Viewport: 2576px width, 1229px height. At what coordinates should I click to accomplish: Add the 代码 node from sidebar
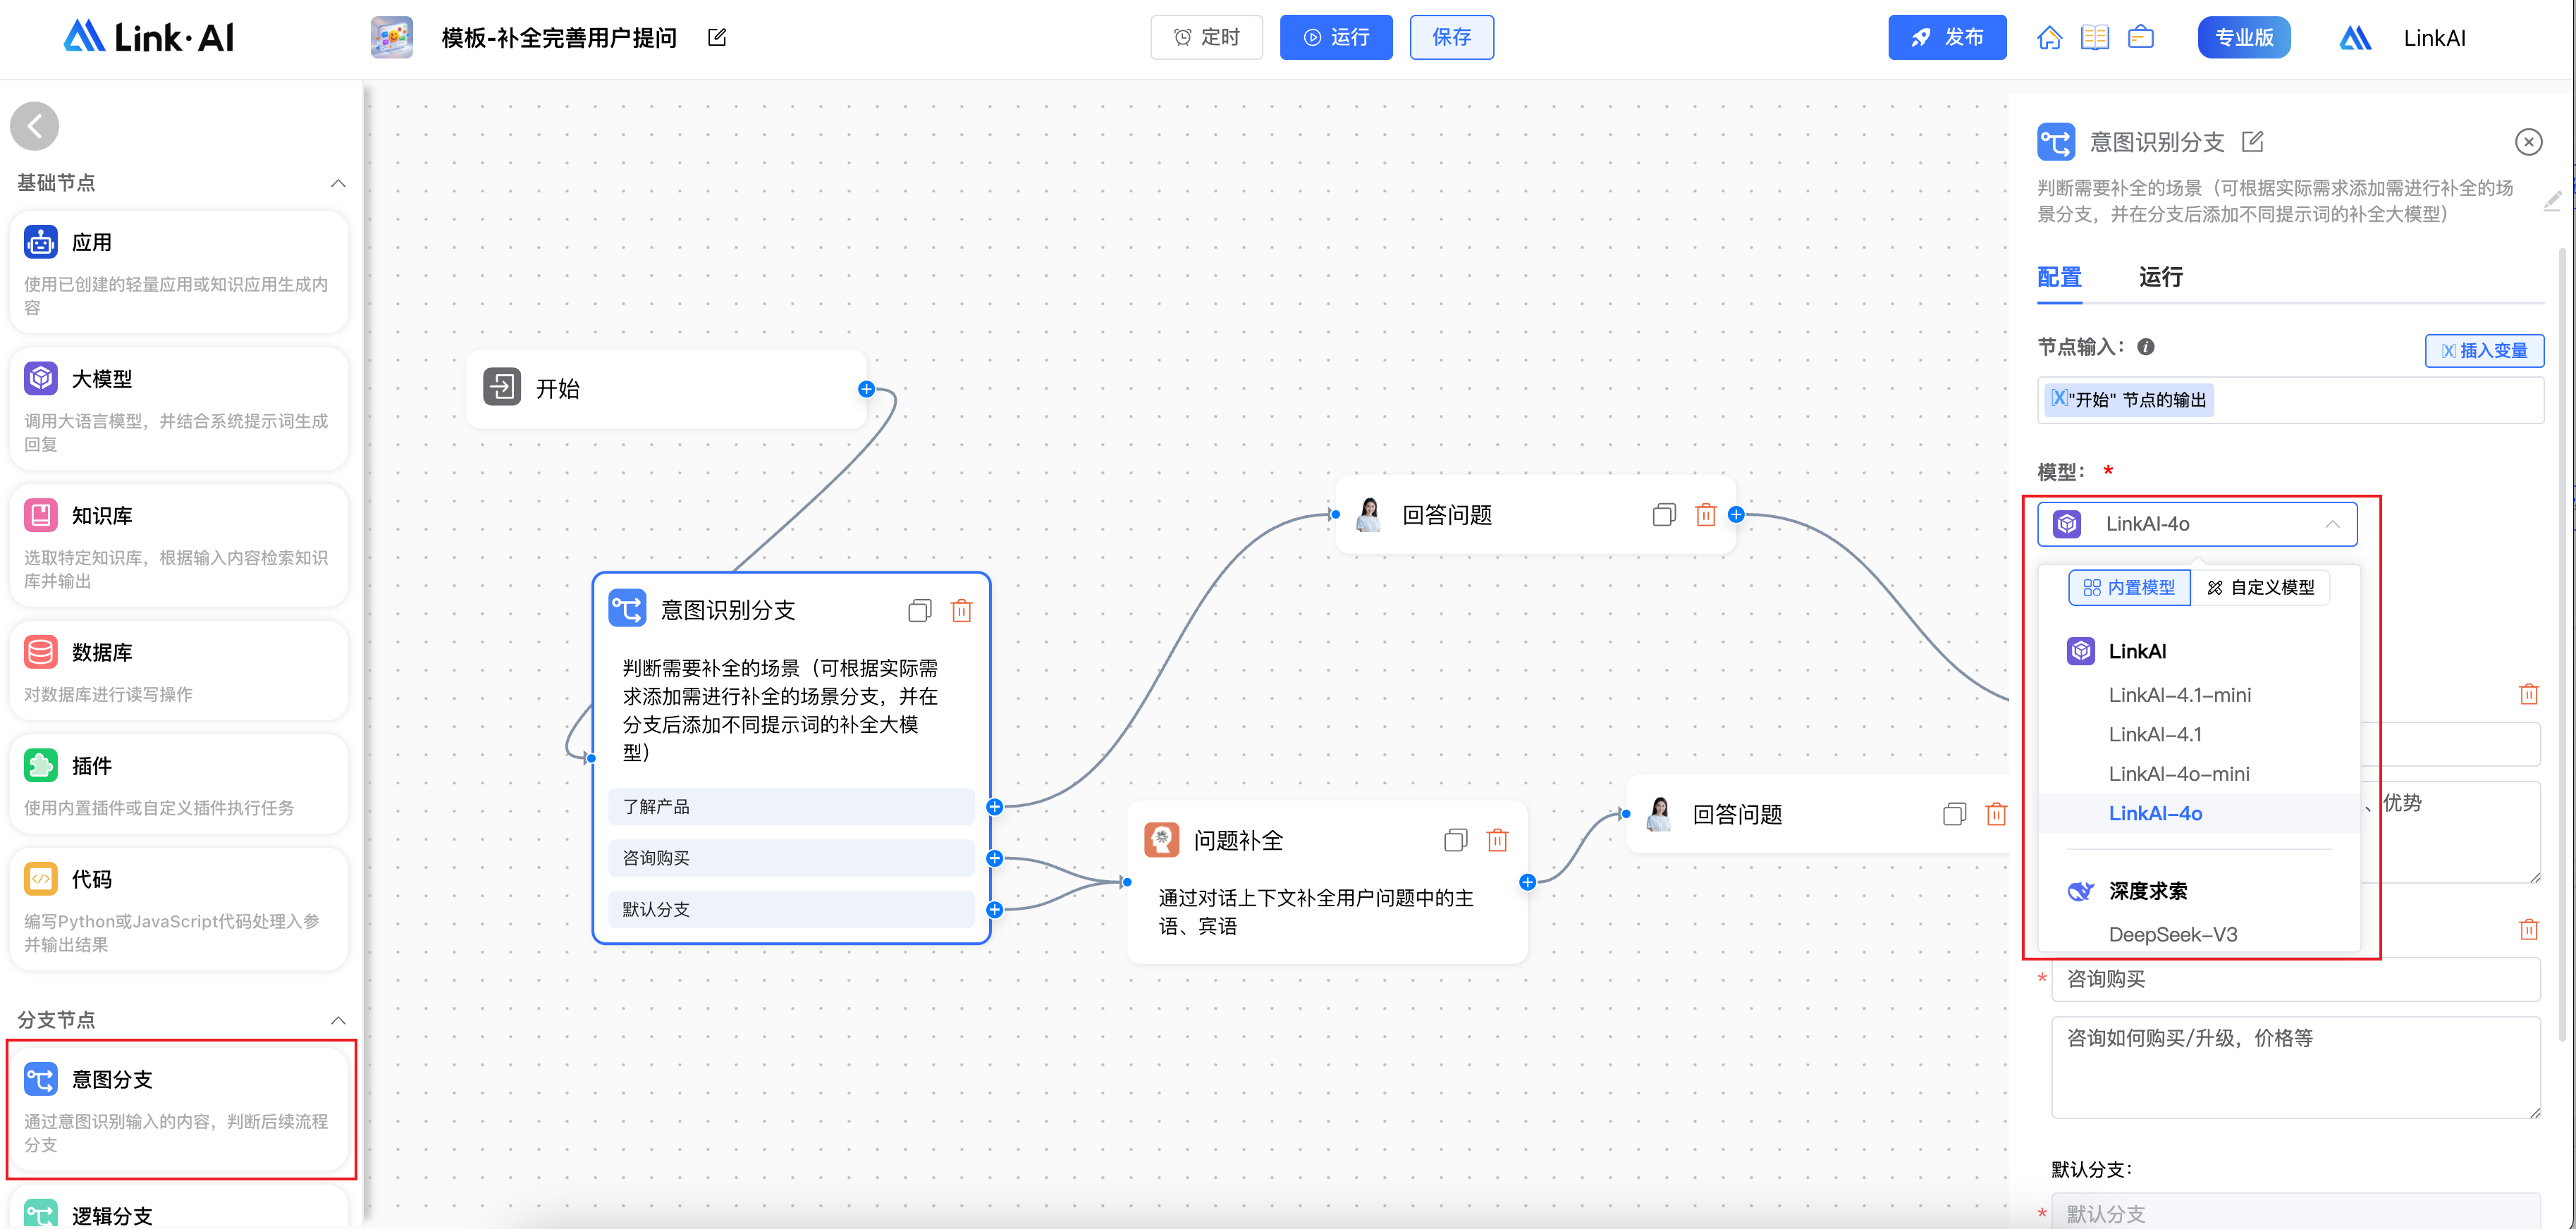click(x=179, y=909)
